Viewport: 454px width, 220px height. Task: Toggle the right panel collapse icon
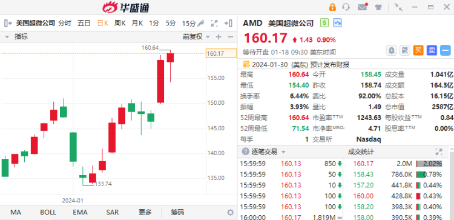(x=228, y=23)
